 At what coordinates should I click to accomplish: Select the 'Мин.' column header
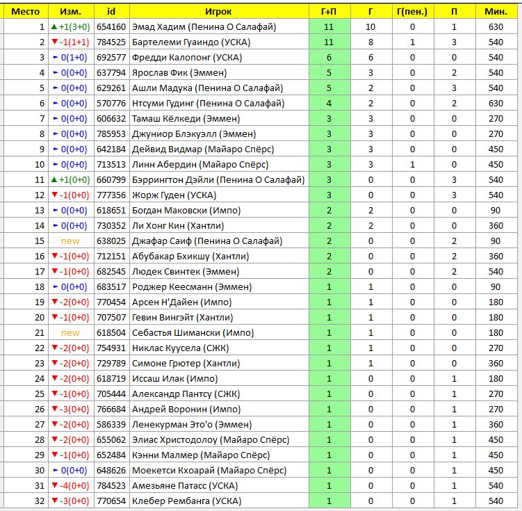pyautogui.click(x=496, y=12)
